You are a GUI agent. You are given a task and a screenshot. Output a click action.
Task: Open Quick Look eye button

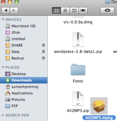click(107, 10)
